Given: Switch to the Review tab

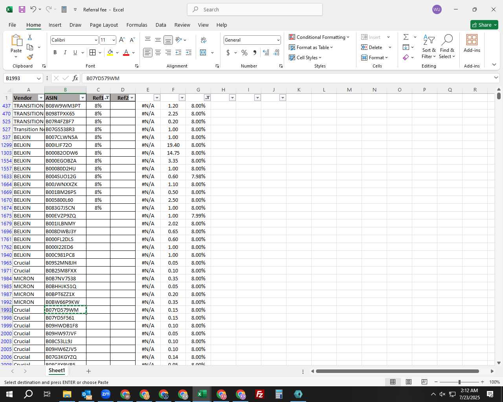Looking at the screenshot, I should (182, 25).
